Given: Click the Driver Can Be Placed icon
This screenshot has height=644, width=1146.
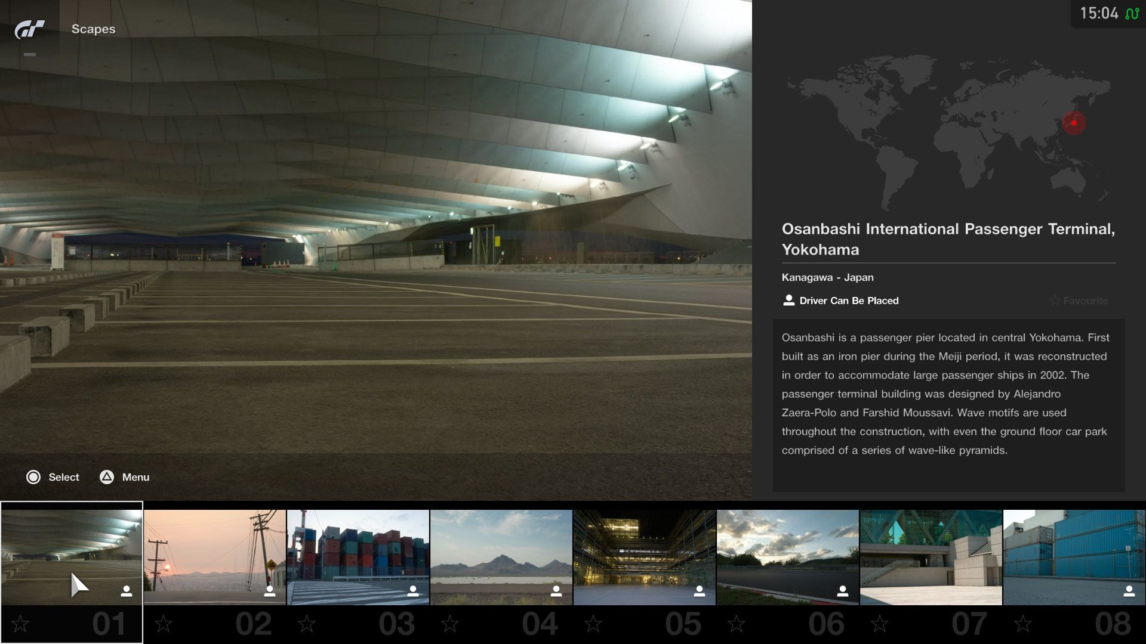Looking at the screenshot, I should click(788, 301).
